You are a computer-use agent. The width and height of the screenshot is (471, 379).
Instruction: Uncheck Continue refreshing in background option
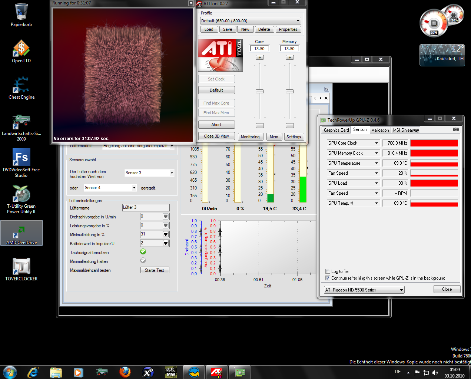pos(328,278)
